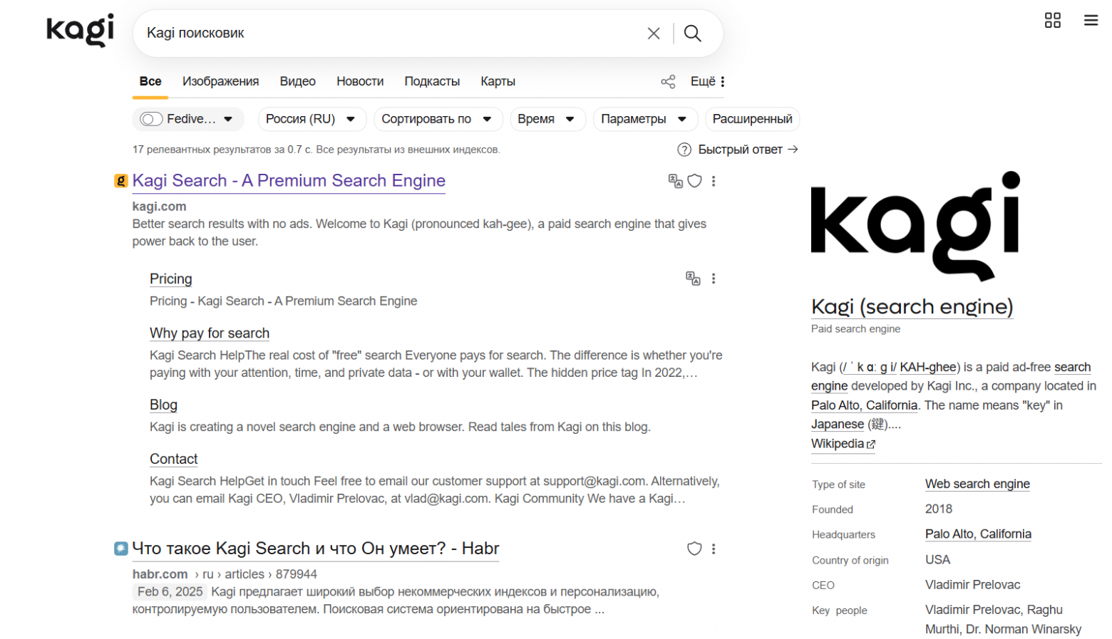Click shield icon on Kagi Search result

point(695,181)
